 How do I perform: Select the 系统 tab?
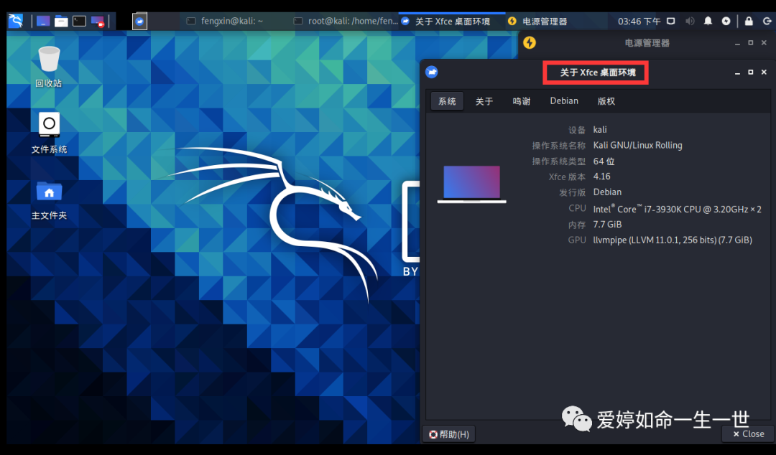pyautogui.click(x=447, y=101)
